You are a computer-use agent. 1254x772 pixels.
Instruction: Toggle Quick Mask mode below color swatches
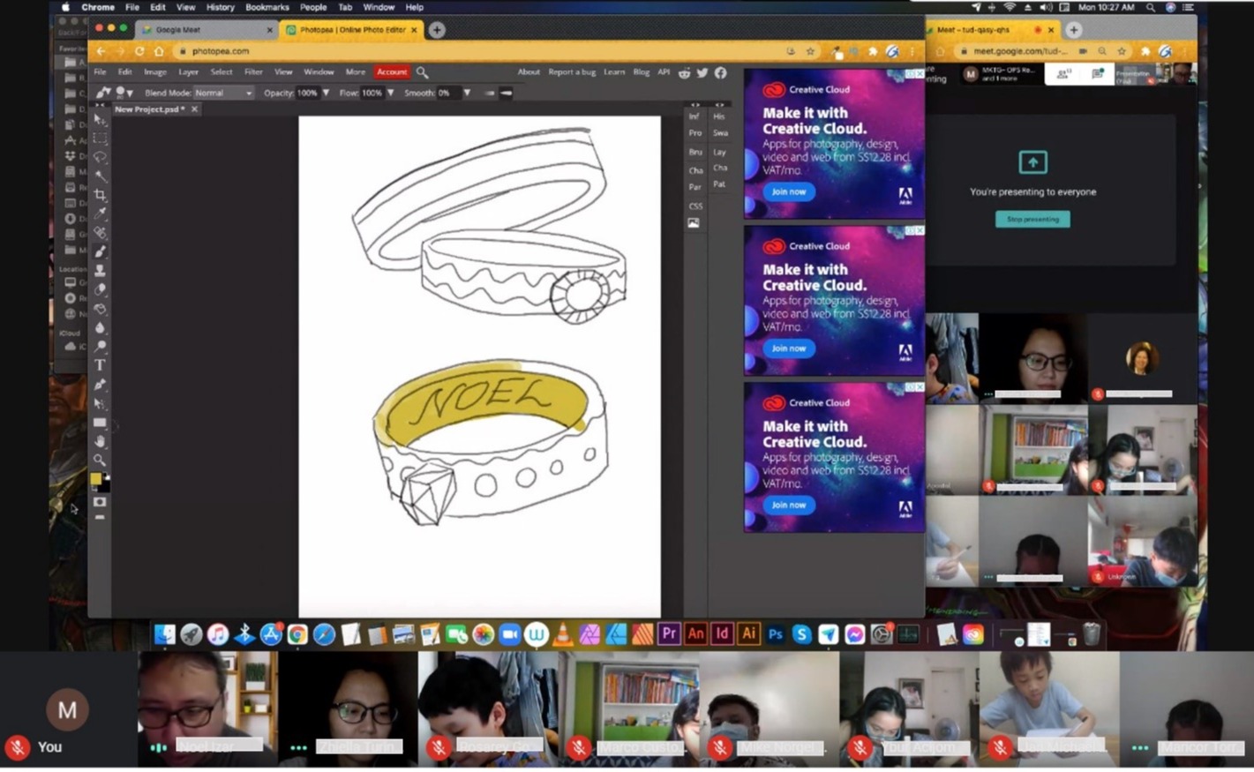[x=101, y=502]
